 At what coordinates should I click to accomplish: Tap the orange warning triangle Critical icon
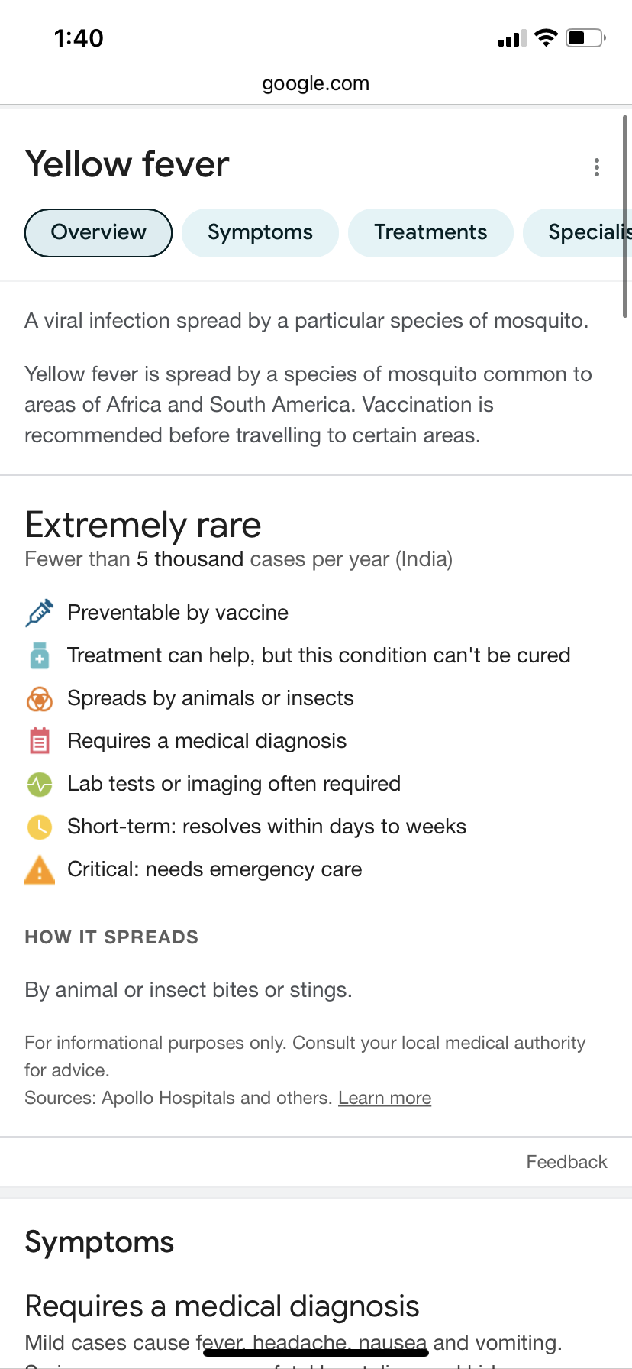(x=40, y=869)
